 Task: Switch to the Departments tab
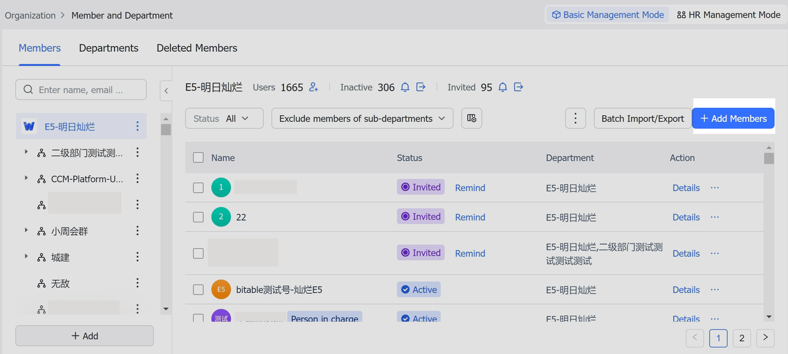click(x=108, y=48)
